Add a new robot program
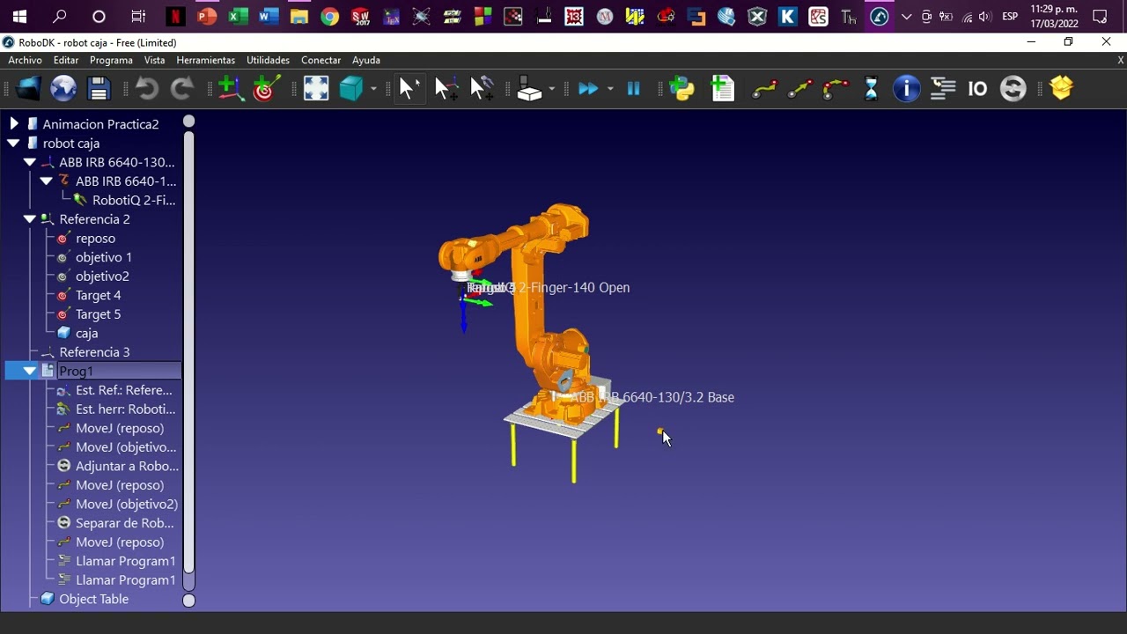Image resolution: width=1127 pixels, height=634 pixels. coord(722,88)
